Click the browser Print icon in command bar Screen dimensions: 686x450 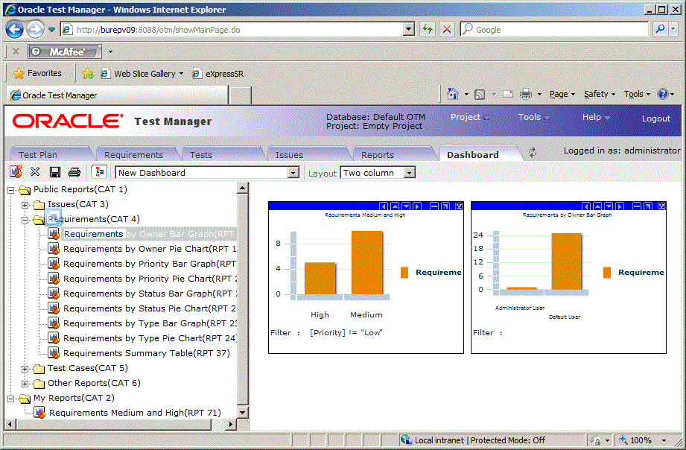coord(525,94)
